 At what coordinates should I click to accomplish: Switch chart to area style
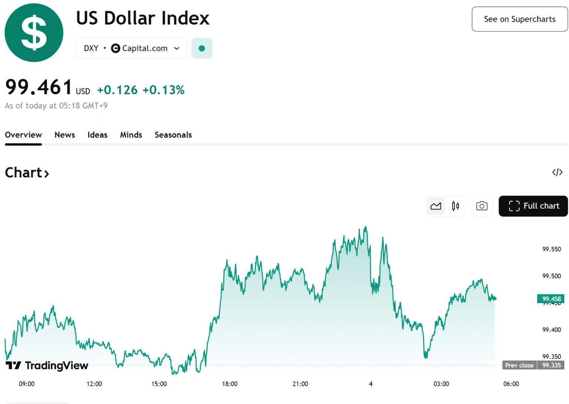(x=436, y=206)
